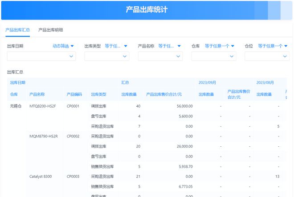
Task: Select product code CP0002
Action: (x=73, y=137)
